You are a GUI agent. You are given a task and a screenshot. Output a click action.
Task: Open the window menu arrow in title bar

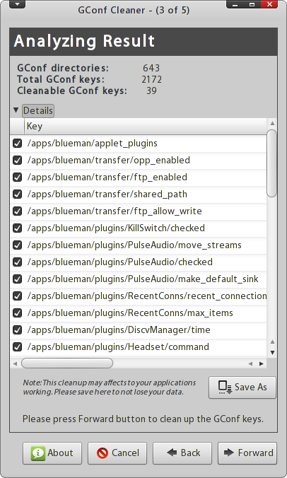[x=18, y=4]
